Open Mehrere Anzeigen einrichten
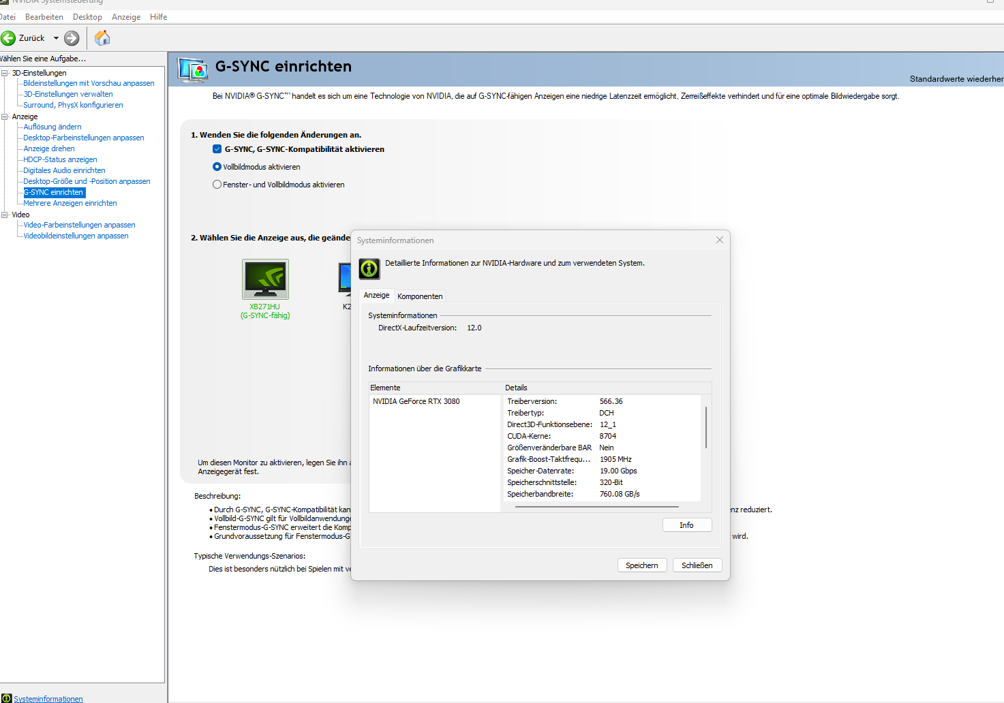This screenshot has width=1004, height=703. pos(70,203)
